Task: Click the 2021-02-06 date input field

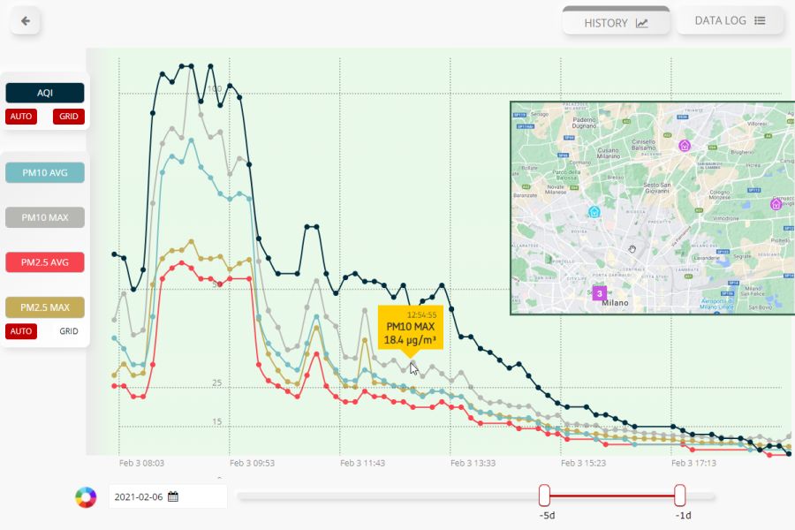Action: [140, 496]
